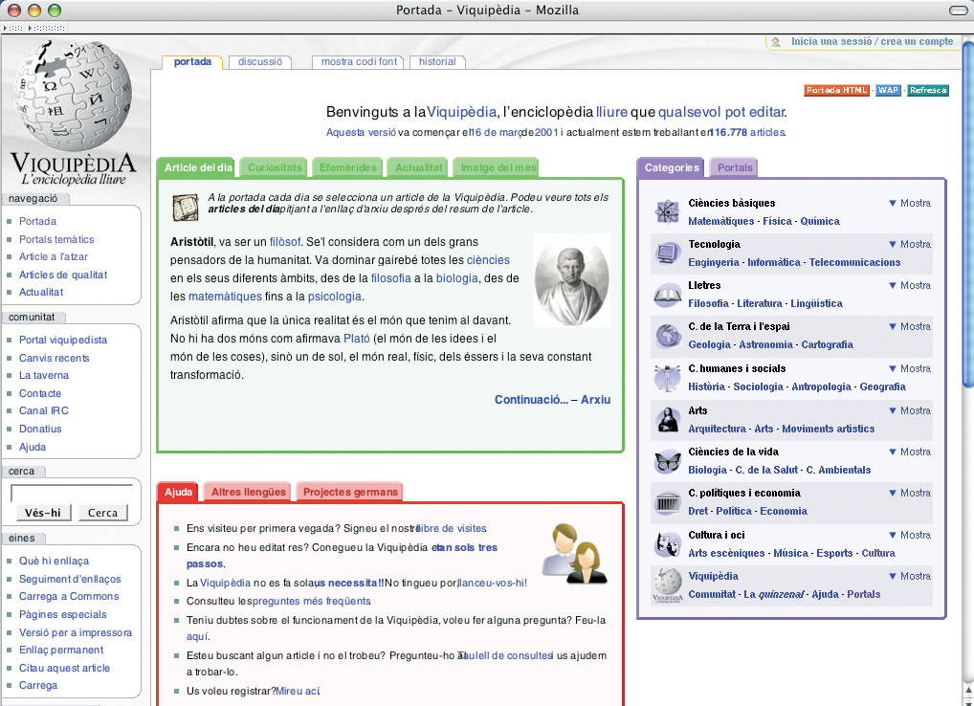Click the computer monitor icon for Tecnologia
The image size is (974, 706).
pos(667,254)
